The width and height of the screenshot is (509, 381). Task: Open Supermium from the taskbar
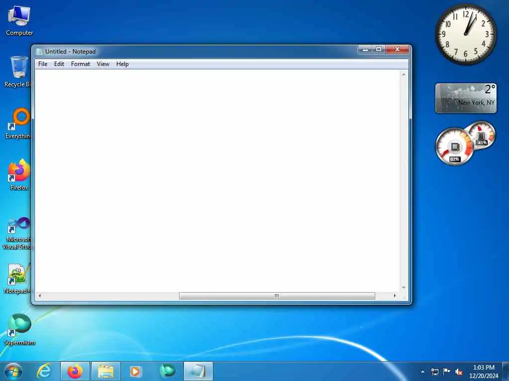tap(168, 371)
